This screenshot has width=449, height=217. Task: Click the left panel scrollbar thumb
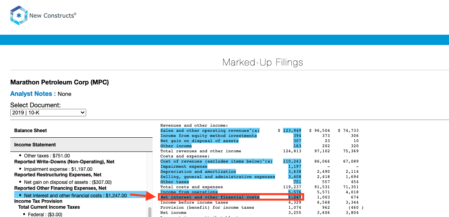(150, 212)
